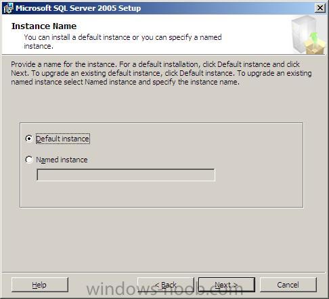Click the windows-noob.com watermark text
Screen dimensions: 329x299
tap(164, 290)
